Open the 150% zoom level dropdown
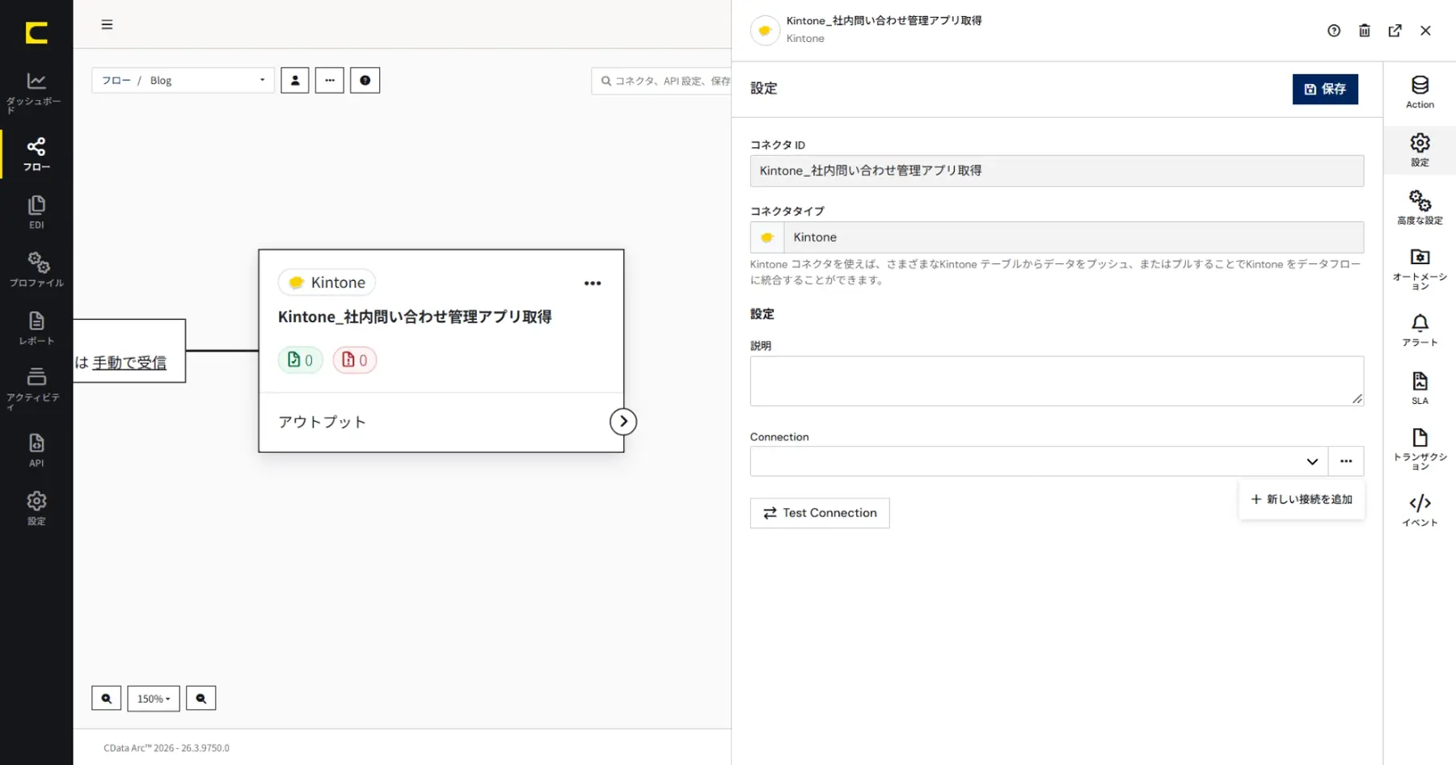Screen dimensions: 1456x765 [x=154, y=698]
